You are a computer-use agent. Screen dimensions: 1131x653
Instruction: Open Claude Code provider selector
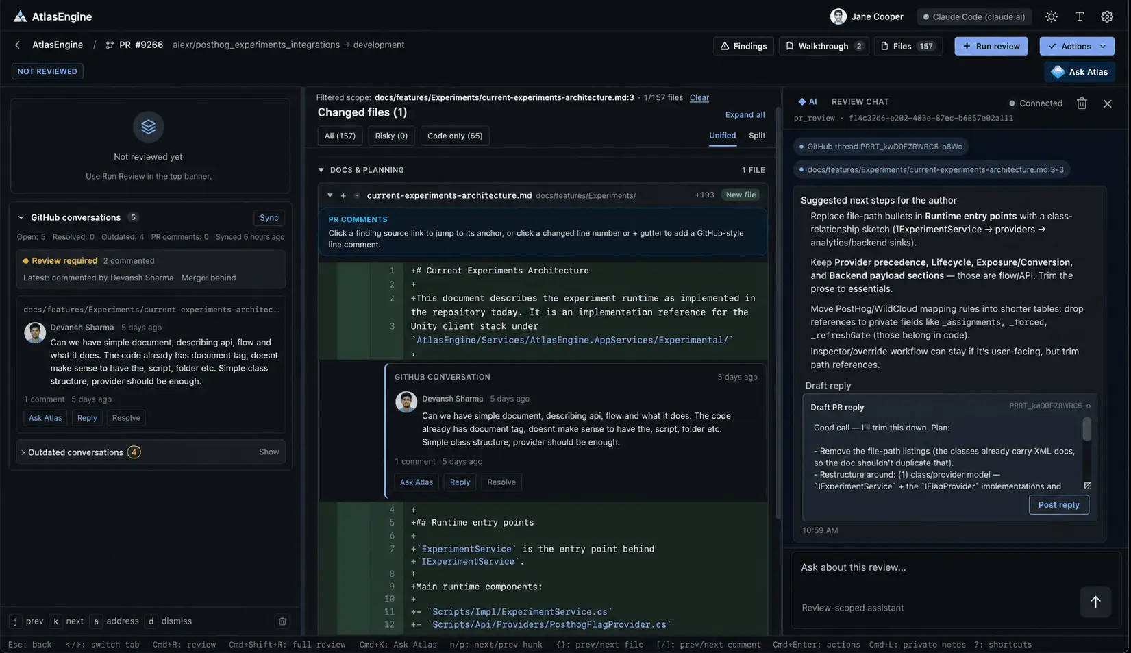point(974,16)
